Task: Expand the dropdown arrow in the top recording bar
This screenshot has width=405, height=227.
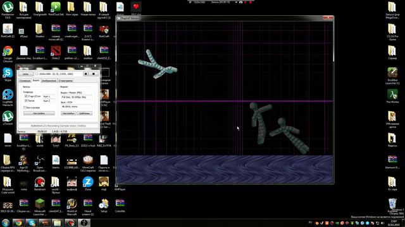Action: [x=236, y=2]
